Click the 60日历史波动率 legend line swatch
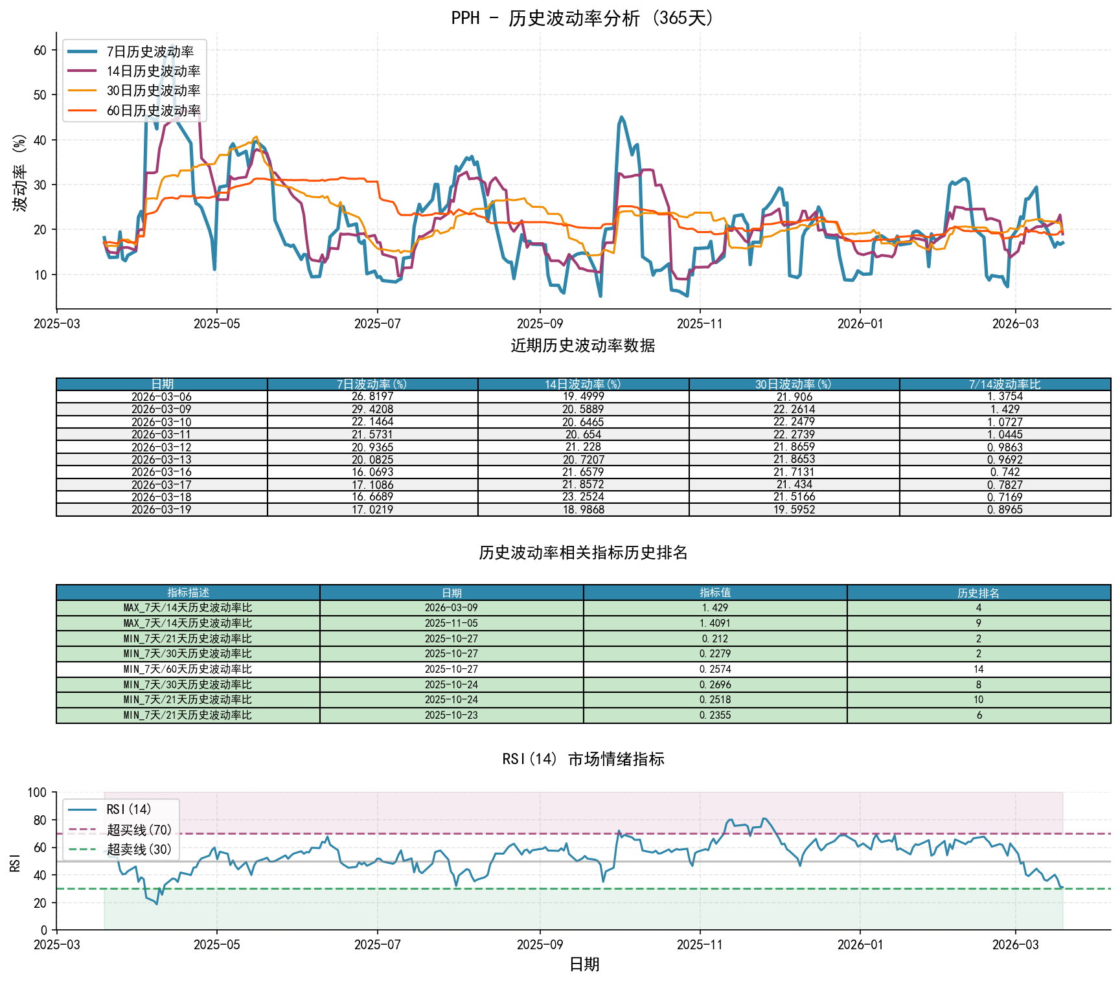 point(84,111)
